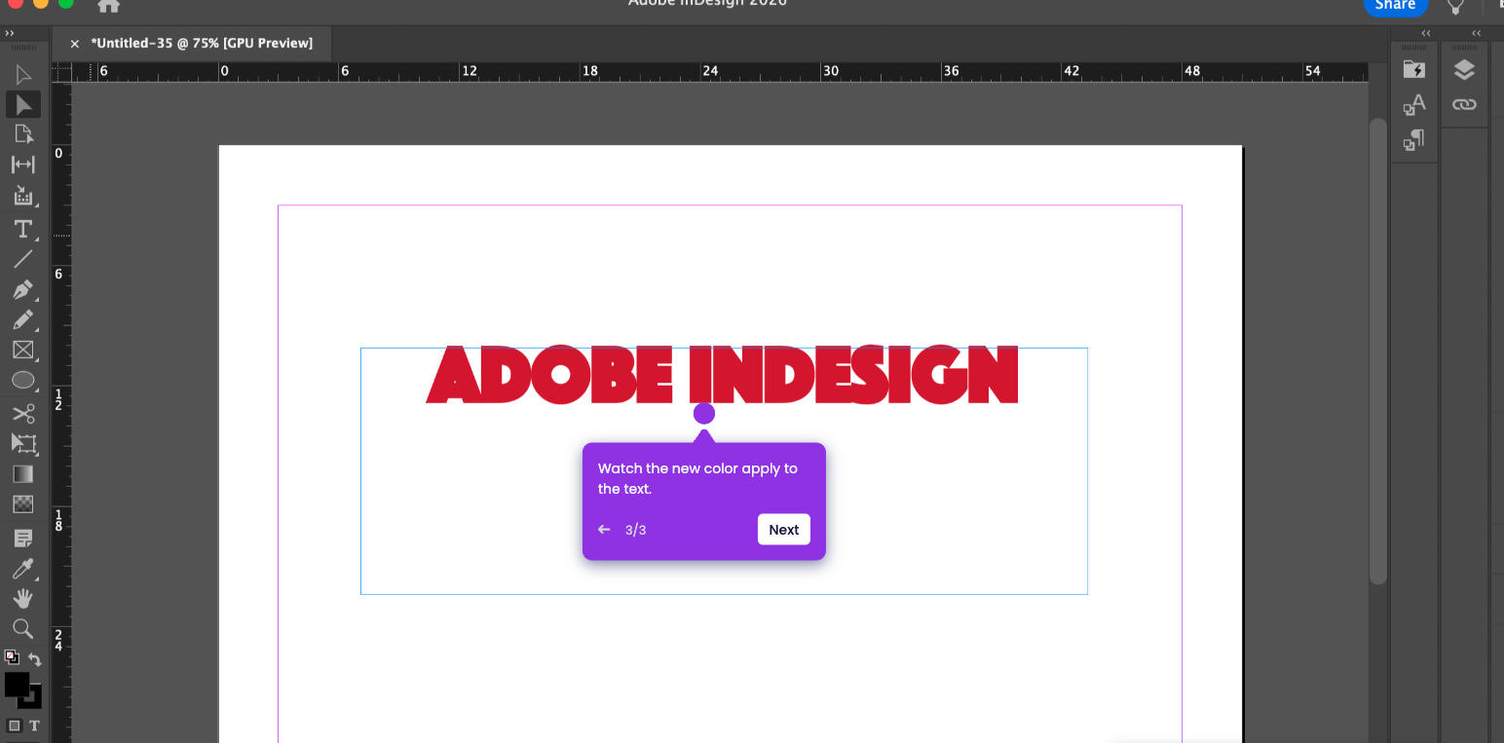Click the ruler origin corner box
1504x743 pixels.
coord(62,72)
